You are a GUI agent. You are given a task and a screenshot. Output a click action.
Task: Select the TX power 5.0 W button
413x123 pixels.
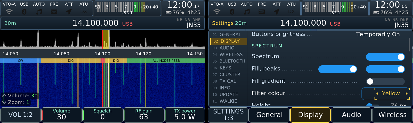(185, 115)
